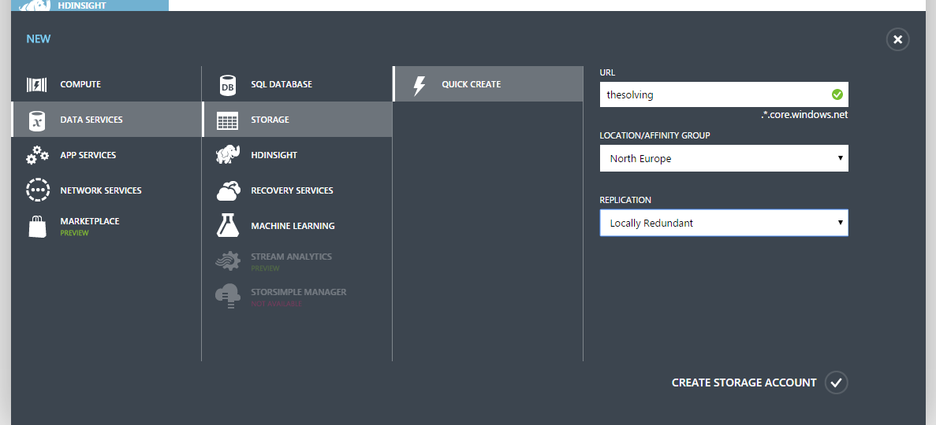Open the Replication dropdown showing Locally Redundant
936x425 pixels.
click(x=724, y=223)
